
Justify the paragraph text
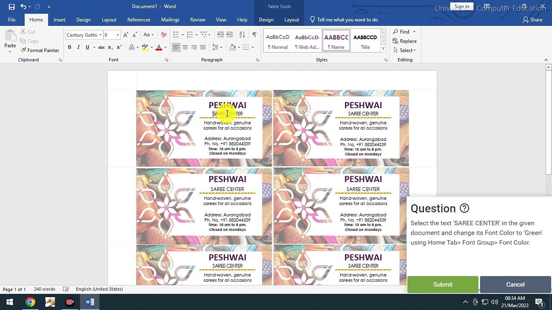click(x=203, y=47)
